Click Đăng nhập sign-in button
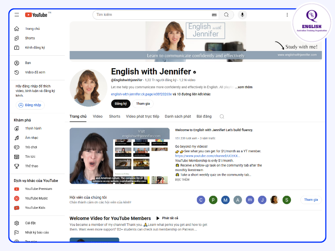This screenshot has height=251, width=335. [x=30, y=105]
